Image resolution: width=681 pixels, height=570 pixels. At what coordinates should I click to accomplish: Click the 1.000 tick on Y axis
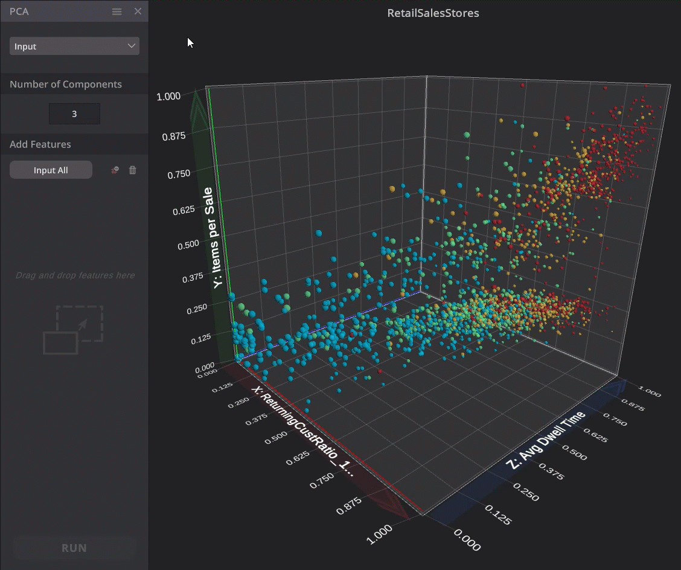click(x=168, y=97)
